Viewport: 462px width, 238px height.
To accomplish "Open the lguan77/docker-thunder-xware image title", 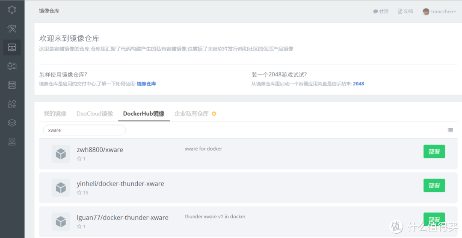I will point(123,218).
